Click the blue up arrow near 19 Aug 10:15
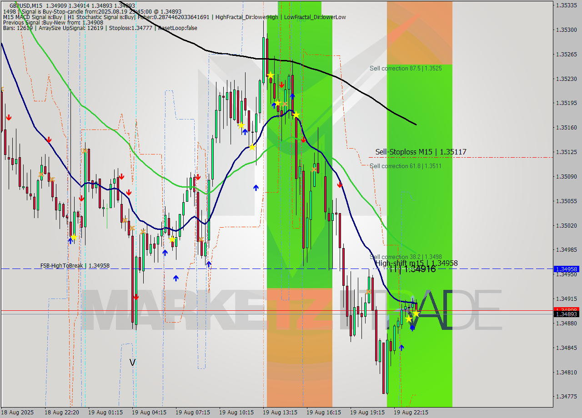This screenshot has width=582, height=418. [x=256, y=187]
